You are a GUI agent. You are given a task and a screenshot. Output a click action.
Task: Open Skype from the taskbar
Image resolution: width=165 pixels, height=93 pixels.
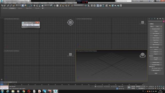click(45, 91)
